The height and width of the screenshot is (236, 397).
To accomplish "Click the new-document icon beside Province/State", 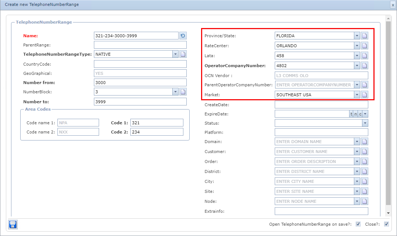I will (x=364, y=36).
